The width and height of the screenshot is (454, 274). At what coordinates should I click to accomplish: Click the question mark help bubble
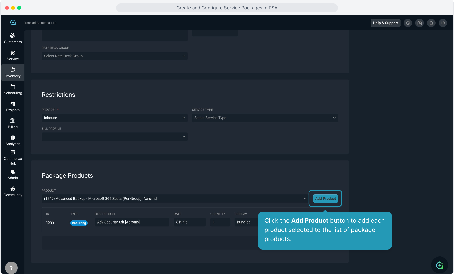[11, 268]
